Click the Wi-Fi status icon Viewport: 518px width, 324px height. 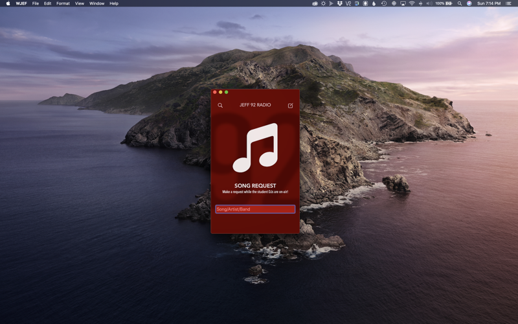tap(411, 3)
